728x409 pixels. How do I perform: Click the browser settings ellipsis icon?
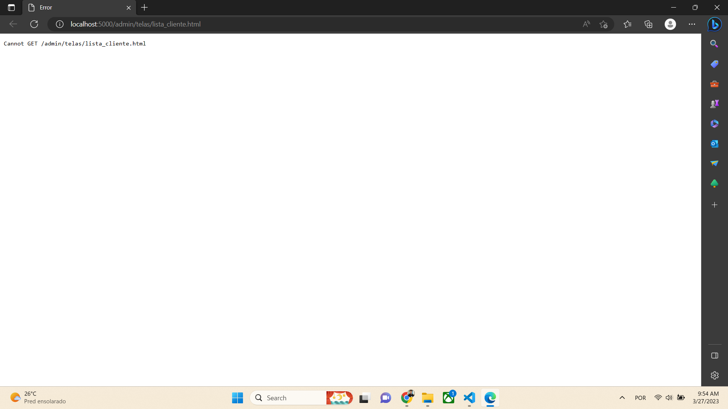click(x=692, y=24)
